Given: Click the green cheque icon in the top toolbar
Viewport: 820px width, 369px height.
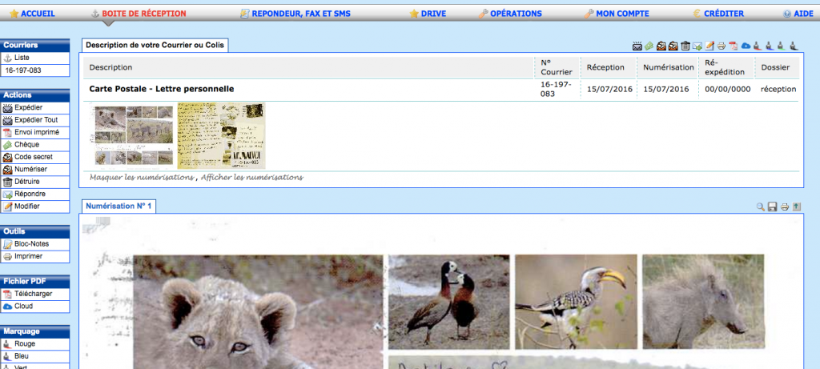Looking at the screenshot, I should coord(649,46).
